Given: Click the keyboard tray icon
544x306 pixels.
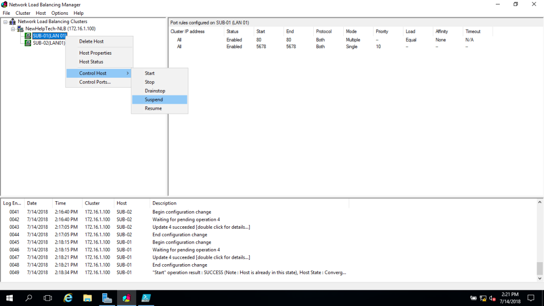Looking at the screenshot, I should click(x=473, y=298).
